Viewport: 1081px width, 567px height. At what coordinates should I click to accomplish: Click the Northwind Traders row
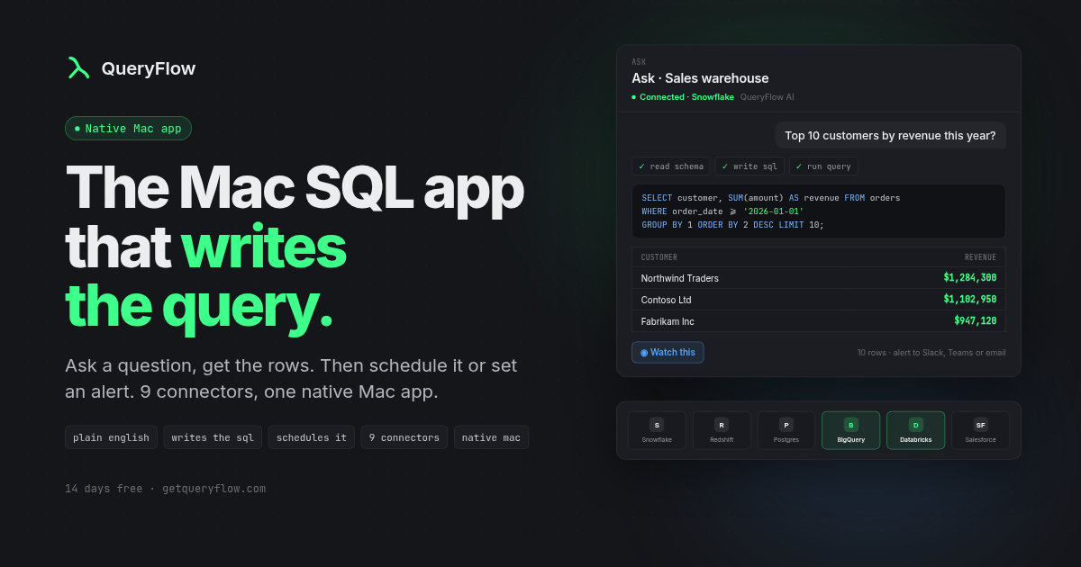point(819,278)
